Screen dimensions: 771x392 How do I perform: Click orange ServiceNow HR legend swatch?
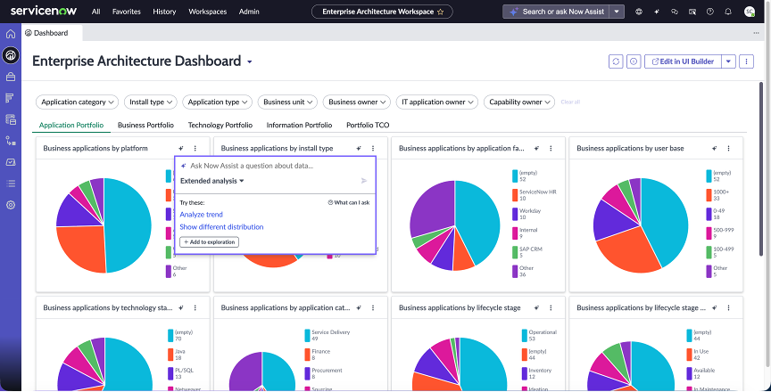(x=515, y=195)
